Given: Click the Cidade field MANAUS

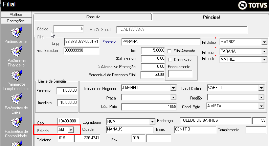Looking at the screenshot, I should 130,129.
